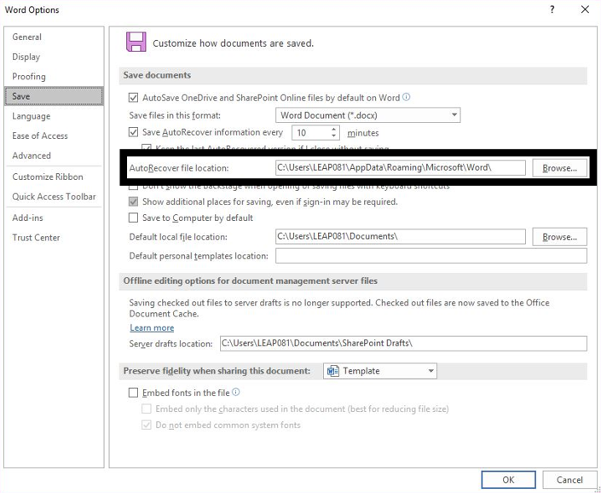
Task: Enable Save to Computer by default
Action: pos(133,217)
